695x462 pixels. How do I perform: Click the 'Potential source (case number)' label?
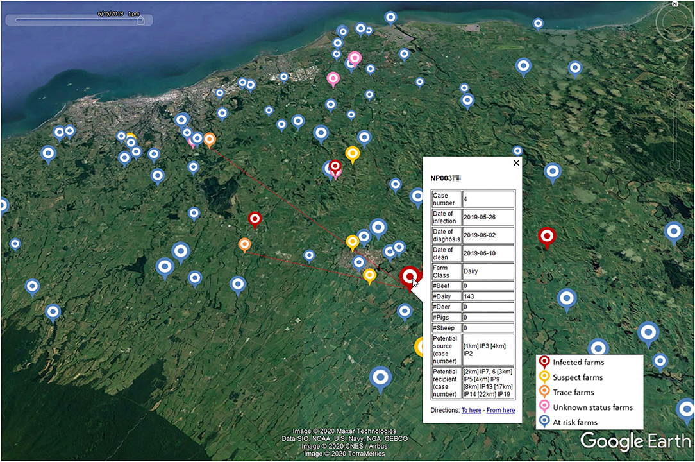point(446,350)
